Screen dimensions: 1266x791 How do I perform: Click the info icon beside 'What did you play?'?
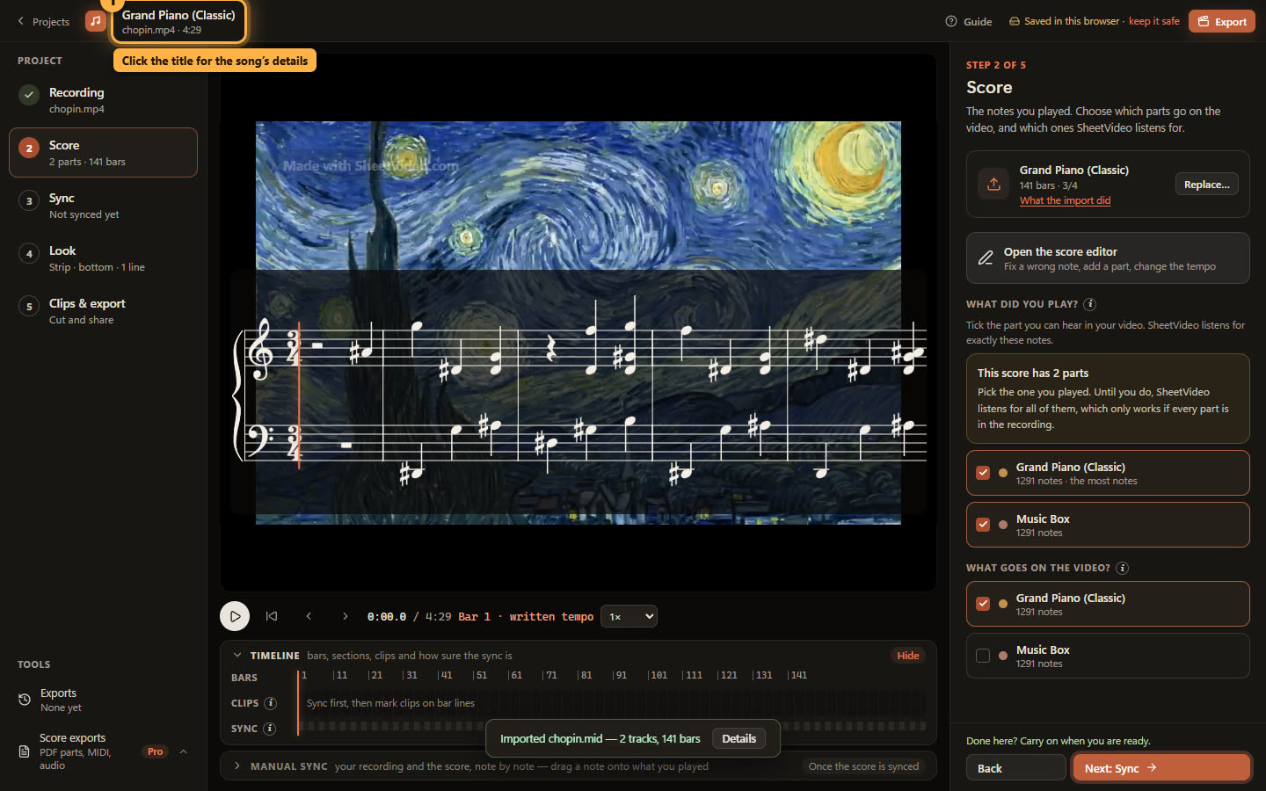point(1090,304)
